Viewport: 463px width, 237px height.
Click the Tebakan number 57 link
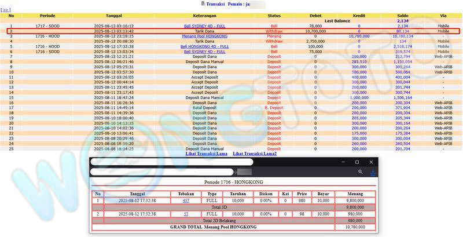tap(186, 214)
